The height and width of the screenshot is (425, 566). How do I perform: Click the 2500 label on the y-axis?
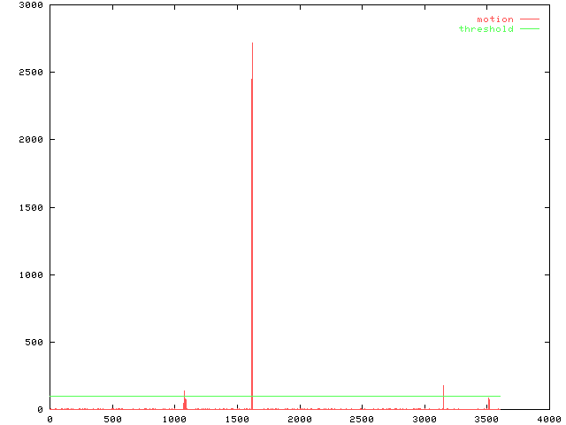[32, 72]
